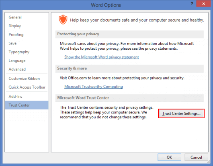Click the Security & more heading
Screen dimensions: 213x166
[x=72, y=68]
